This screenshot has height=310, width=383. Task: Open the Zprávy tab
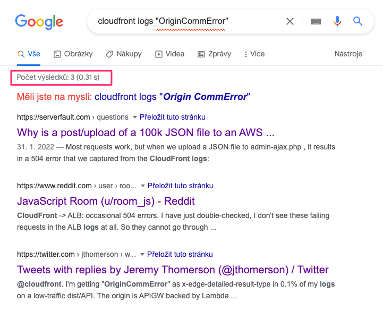coord(214,54)
